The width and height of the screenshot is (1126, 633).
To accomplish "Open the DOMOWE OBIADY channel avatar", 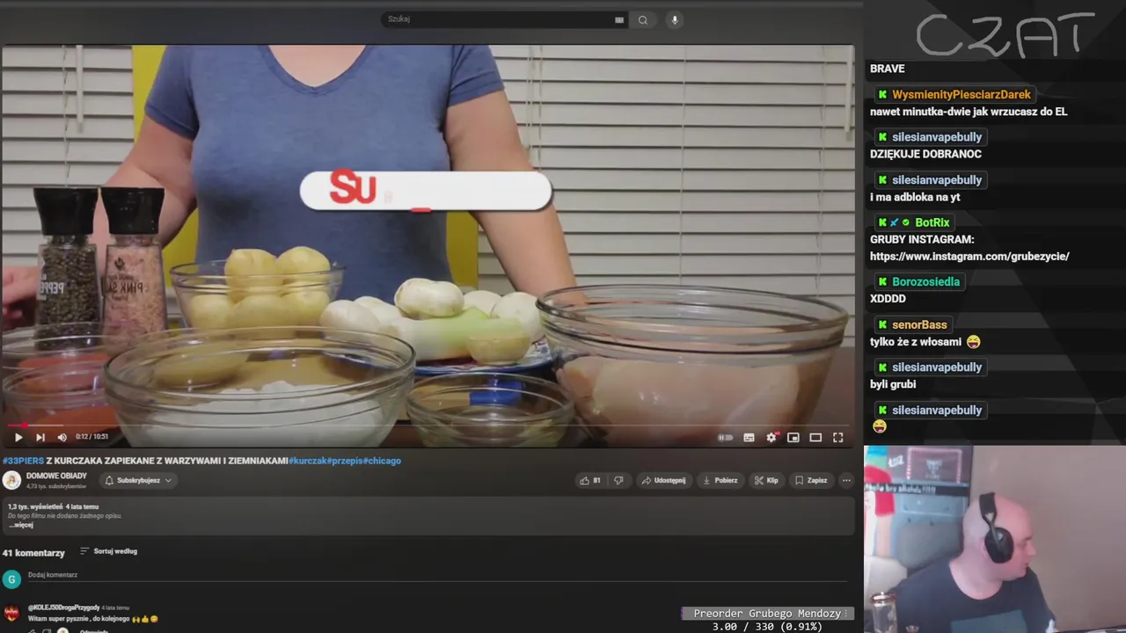I will coord(11,480).
